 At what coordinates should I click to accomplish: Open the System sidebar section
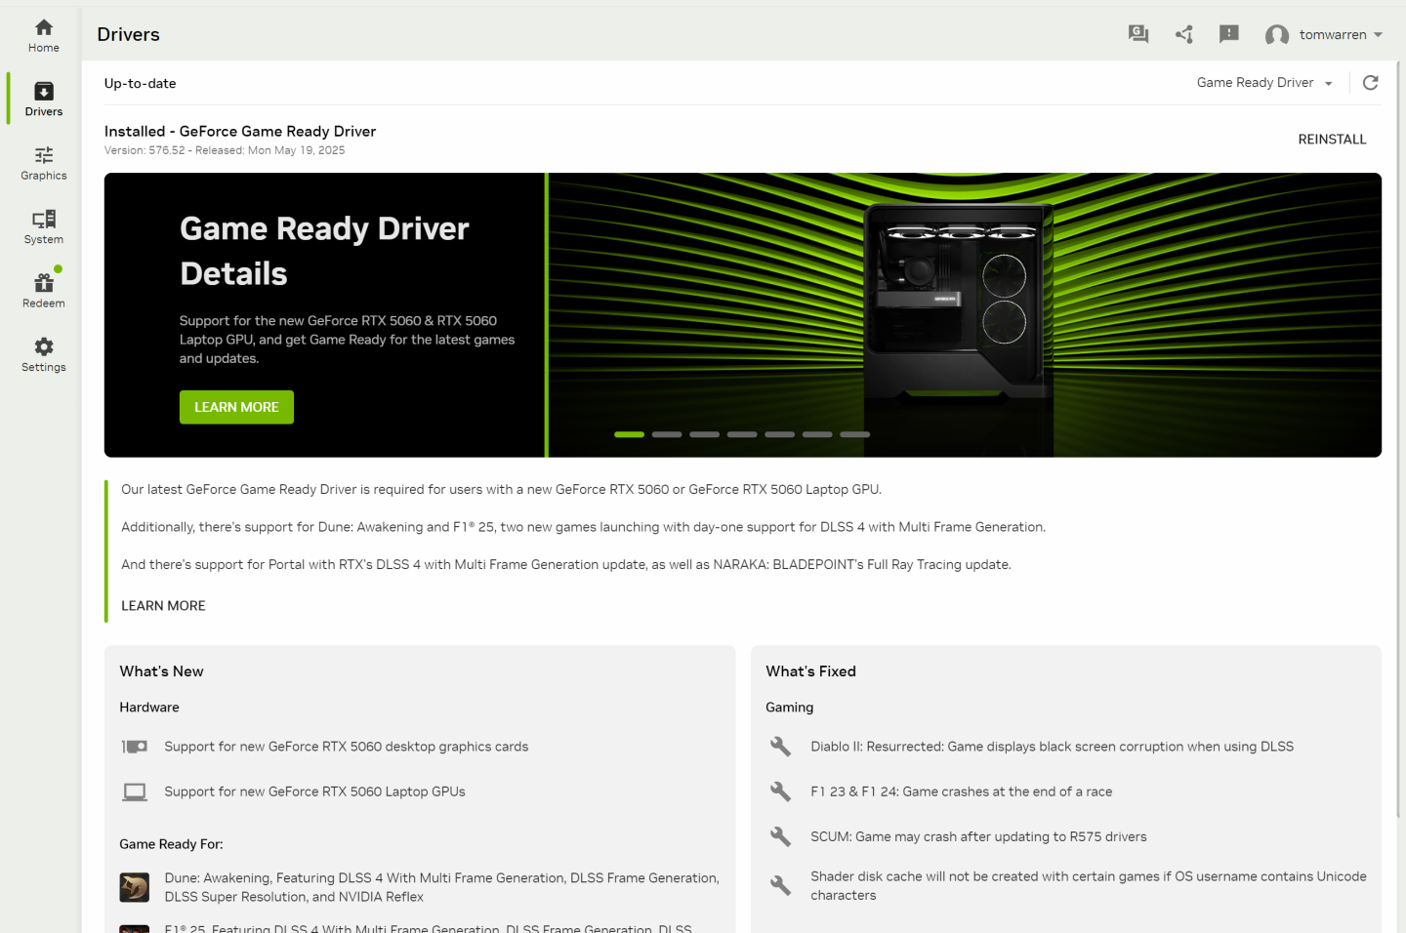tap(43, 227)
